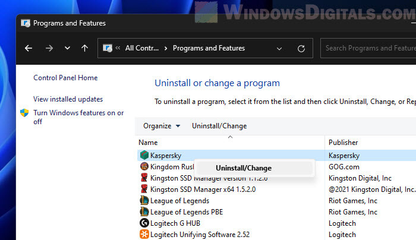
Task: Select the All Contr... breadcrumb
Action: click(x=142, y=48)
